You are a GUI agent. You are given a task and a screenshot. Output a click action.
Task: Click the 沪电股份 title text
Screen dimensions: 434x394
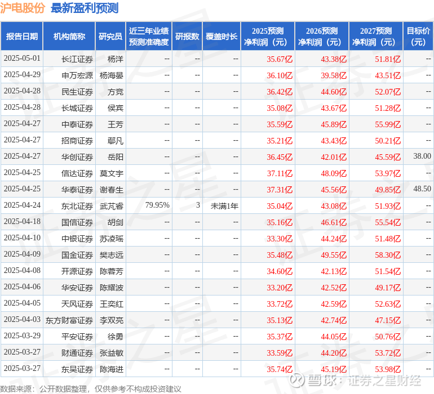pyautogui.click(x=23, y=8)
